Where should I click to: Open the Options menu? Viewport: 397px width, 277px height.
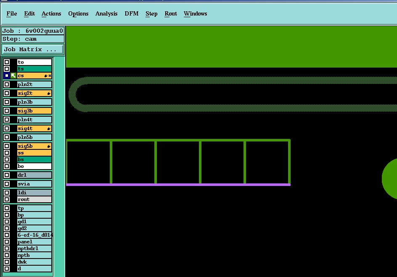[x=78, y=14]
